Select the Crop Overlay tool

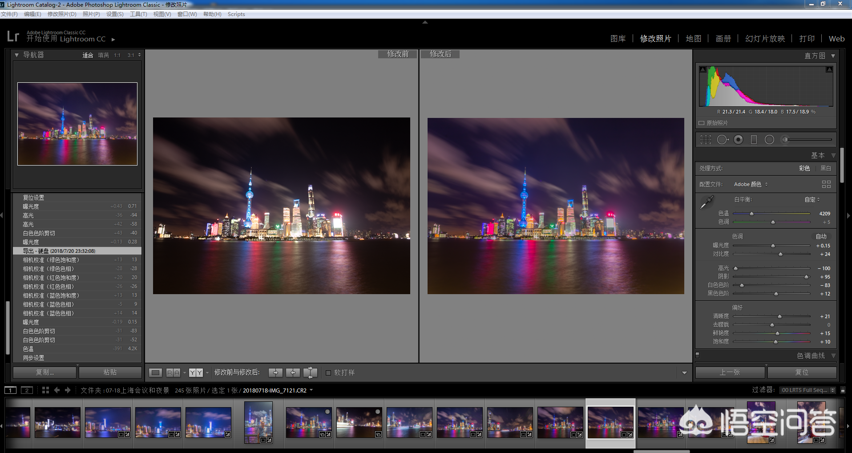pyautogui.click(x=706, y=140)
